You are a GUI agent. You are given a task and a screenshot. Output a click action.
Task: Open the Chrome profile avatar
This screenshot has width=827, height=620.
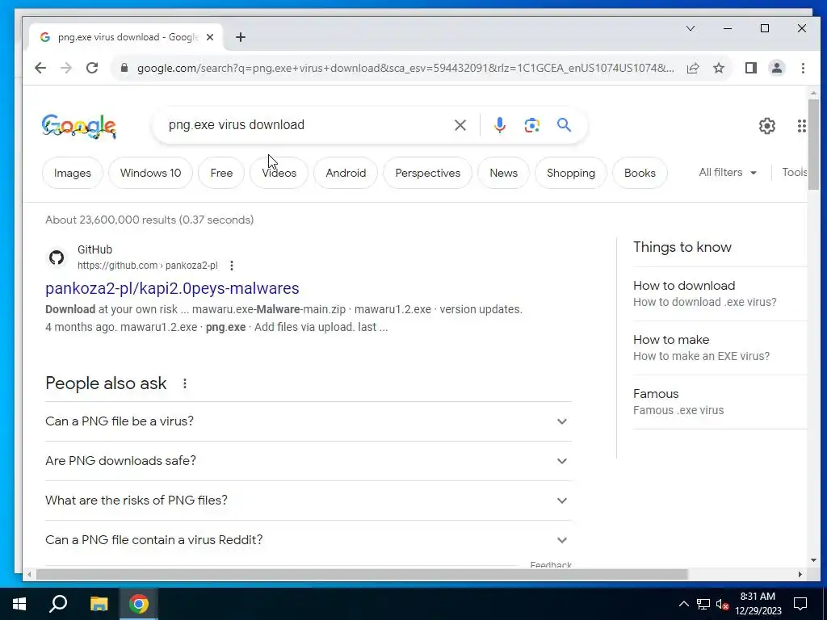[777, 68]
